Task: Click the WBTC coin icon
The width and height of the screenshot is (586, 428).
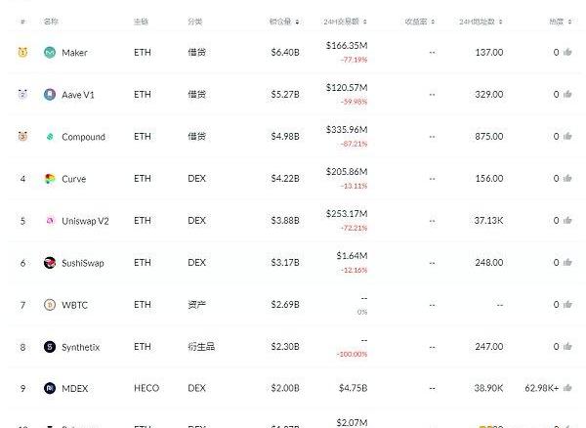Action: click(x=50, y=305)
